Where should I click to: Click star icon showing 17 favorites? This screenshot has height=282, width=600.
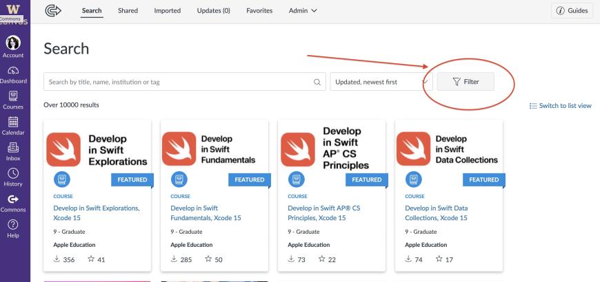tap(439, 259)
